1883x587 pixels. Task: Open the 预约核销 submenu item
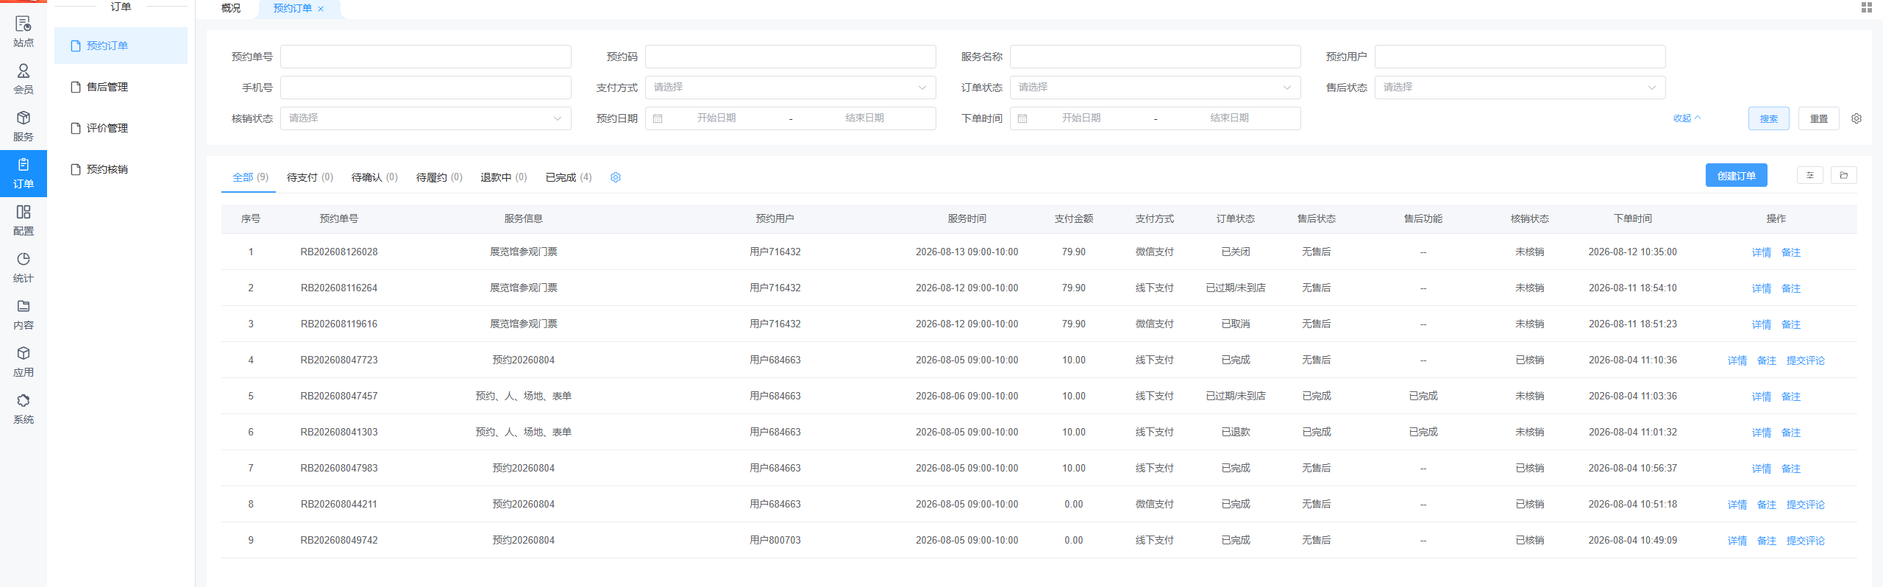121,169
